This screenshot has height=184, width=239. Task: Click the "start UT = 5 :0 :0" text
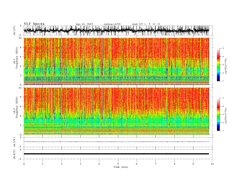146,24
